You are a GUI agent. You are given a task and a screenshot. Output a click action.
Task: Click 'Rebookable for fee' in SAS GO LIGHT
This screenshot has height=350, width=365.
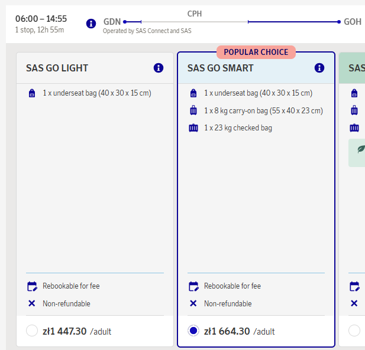pyautogui.click(x=71, y=286)
